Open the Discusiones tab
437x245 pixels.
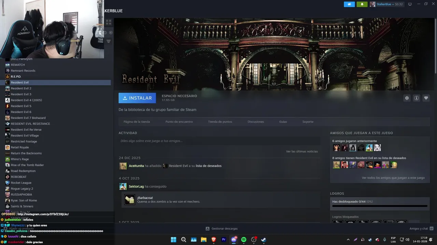click(x=256, y=121)
